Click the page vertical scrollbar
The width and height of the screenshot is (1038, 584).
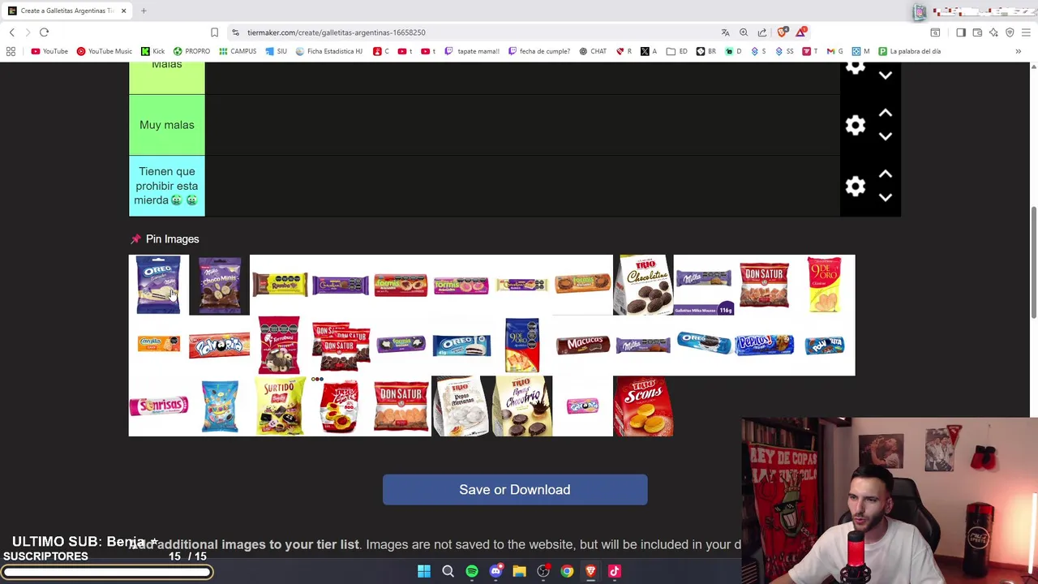pos(1033,263)
